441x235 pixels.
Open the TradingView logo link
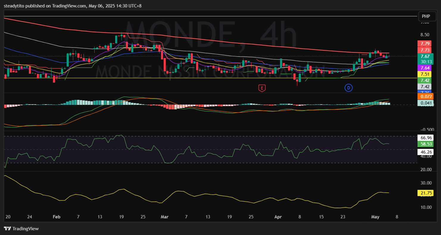(21, 228)
